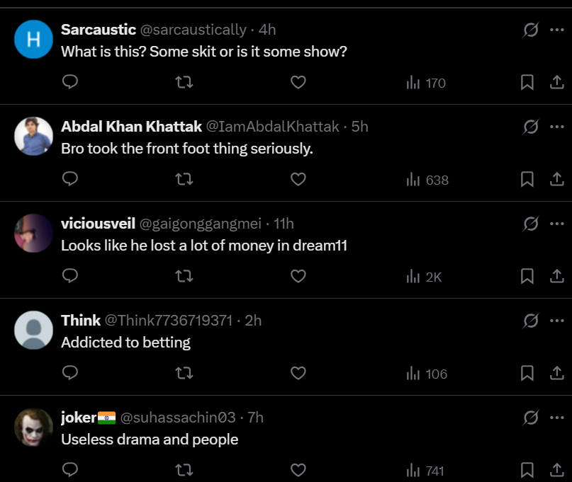
Task: Share the viciousveil tweet
Action: click(x=557, y=277)
